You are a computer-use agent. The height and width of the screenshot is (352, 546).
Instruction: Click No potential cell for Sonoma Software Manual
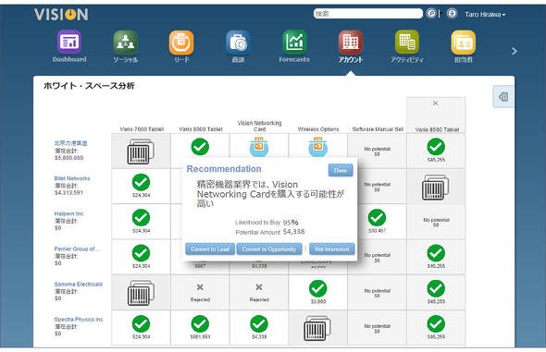(x=378, y=293)
